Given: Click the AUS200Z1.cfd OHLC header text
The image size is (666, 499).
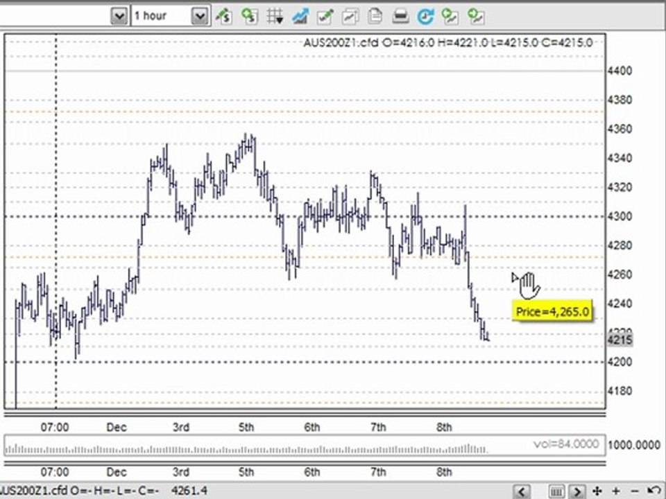Looking at the screenshot, I should (447, 42).
